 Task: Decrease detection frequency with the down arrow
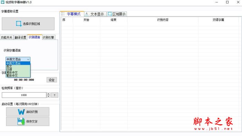pos(48,96)
